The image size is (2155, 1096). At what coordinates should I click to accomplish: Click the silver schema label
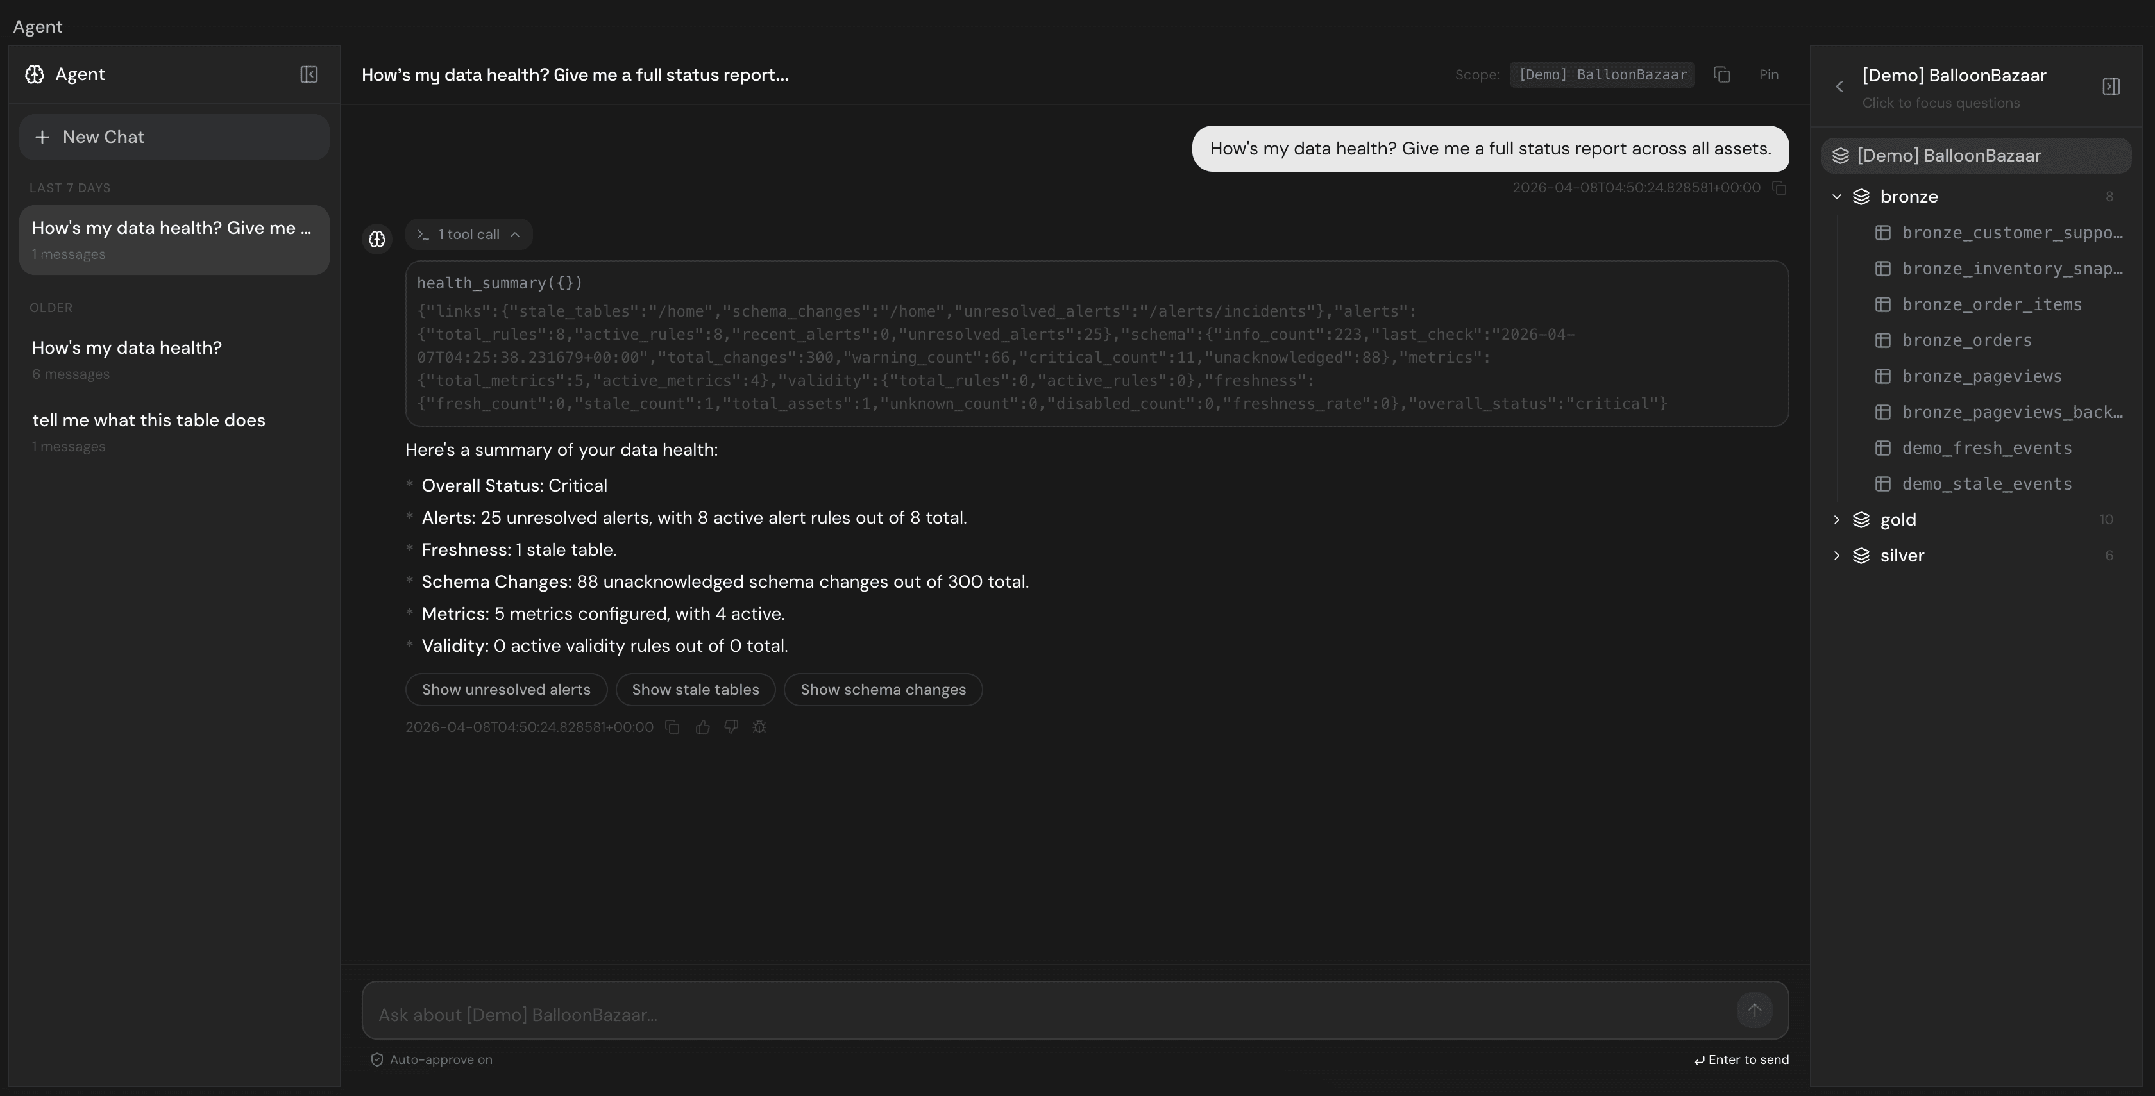1902,556
